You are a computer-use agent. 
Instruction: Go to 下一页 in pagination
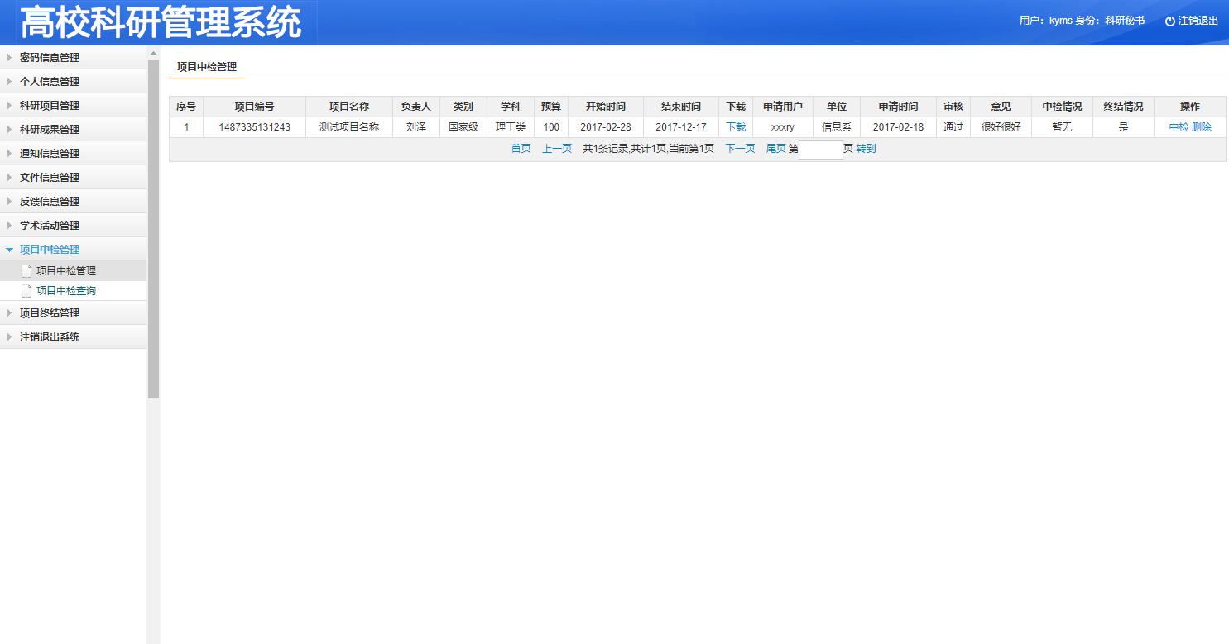coord(740,149)
